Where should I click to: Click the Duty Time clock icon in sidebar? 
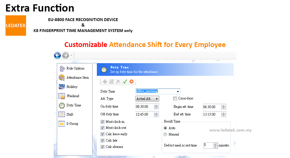pos(62,106)
